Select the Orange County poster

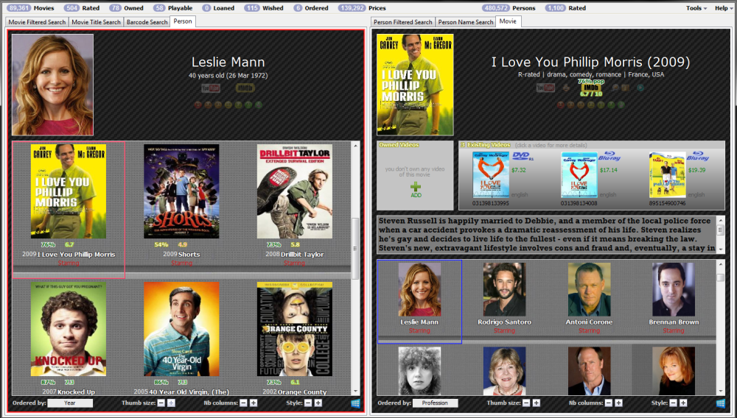[x=295, y=329]
